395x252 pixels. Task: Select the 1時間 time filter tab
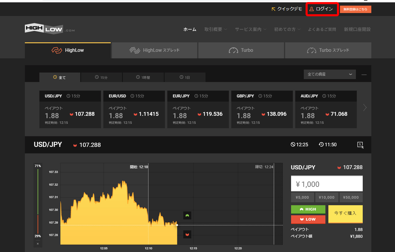(143, 77)
